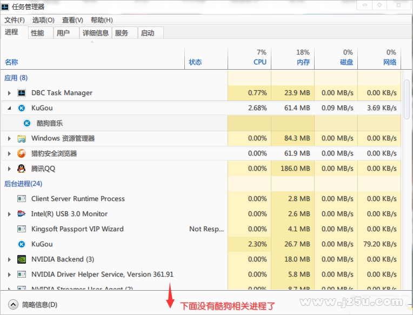Expand the NVIDIA Backend (3) row
Viewport: 413px width, 315px height.
click(x=9, y=259)
